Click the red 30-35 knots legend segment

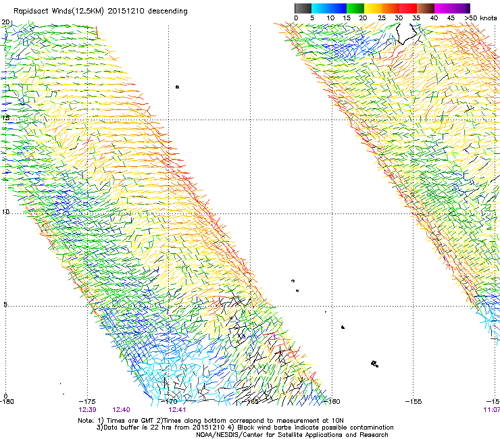(408, 8)
